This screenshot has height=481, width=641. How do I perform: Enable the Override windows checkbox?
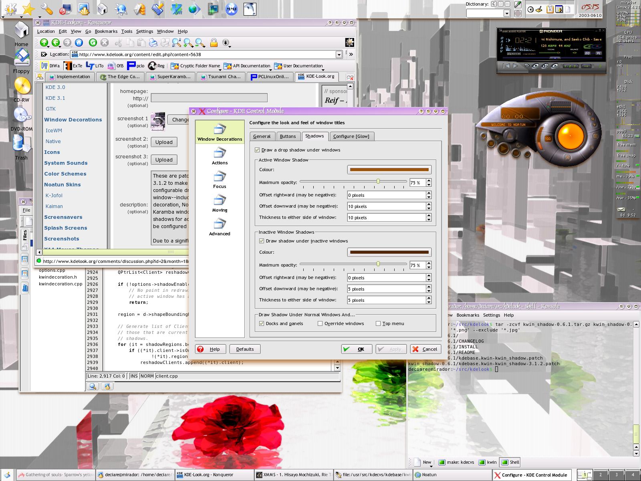tap(320, 323)
